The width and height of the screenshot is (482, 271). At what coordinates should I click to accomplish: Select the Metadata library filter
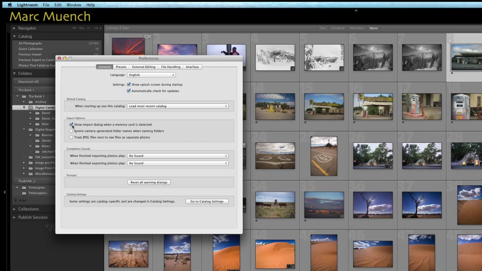[357, 28]
